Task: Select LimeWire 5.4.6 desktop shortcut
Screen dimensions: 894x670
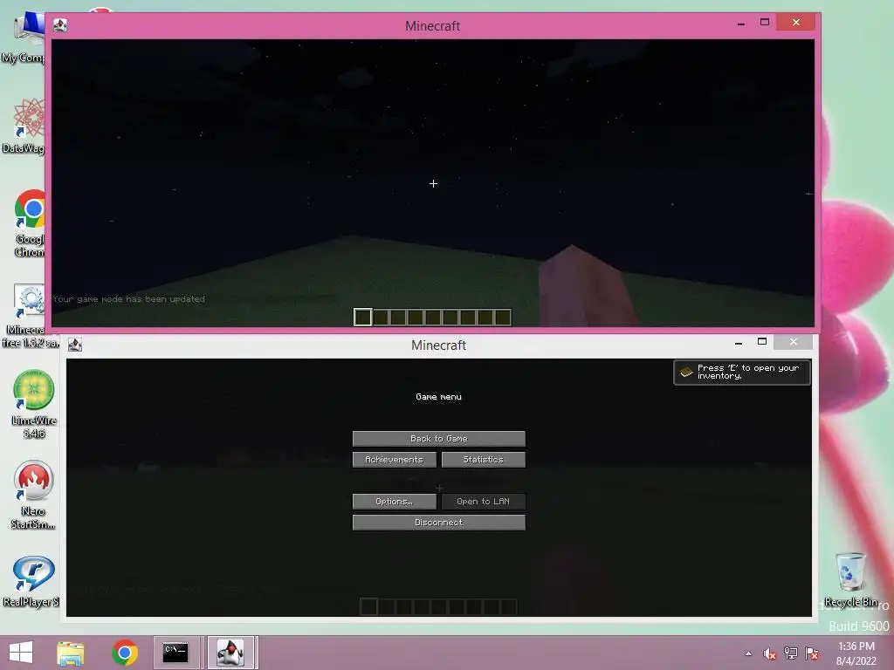Action: 33,404
